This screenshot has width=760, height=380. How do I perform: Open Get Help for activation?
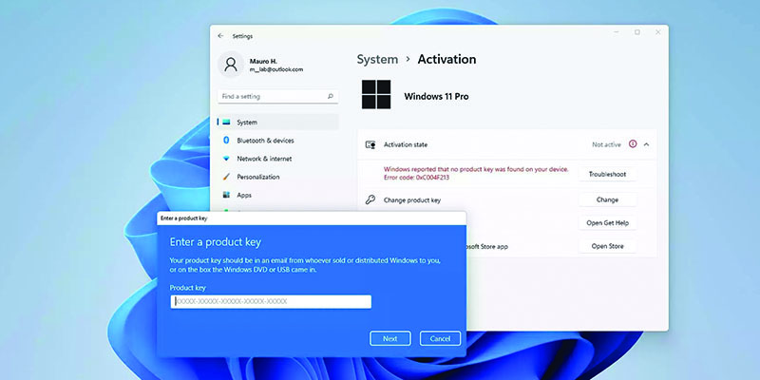pos(606,223)
